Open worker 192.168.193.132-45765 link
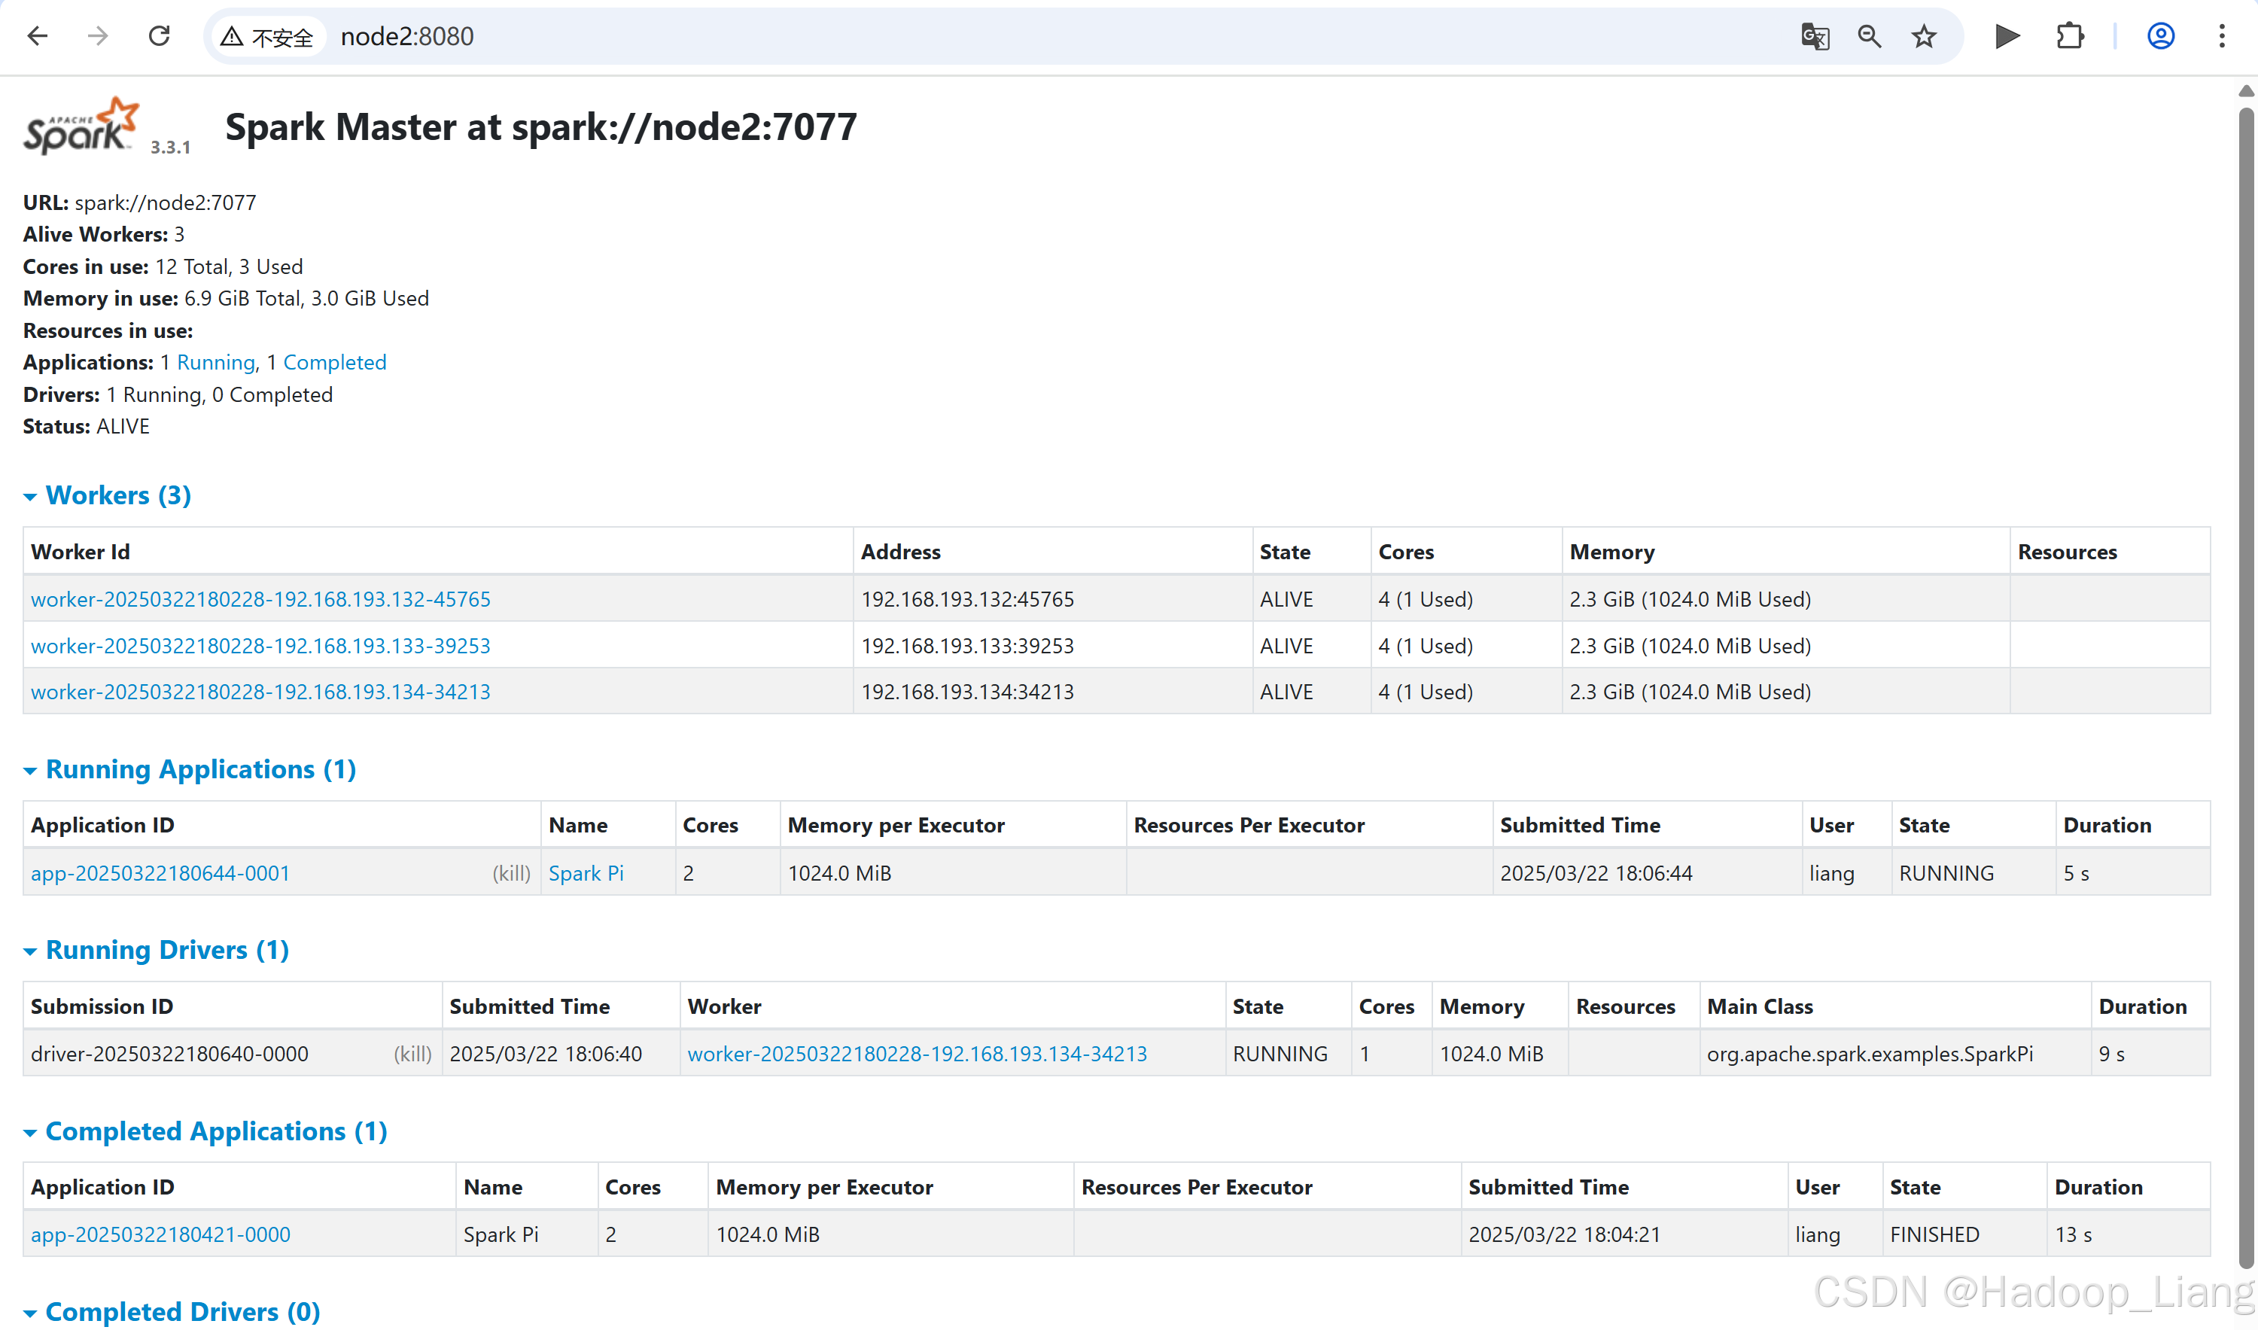 [x=260, y=598]
